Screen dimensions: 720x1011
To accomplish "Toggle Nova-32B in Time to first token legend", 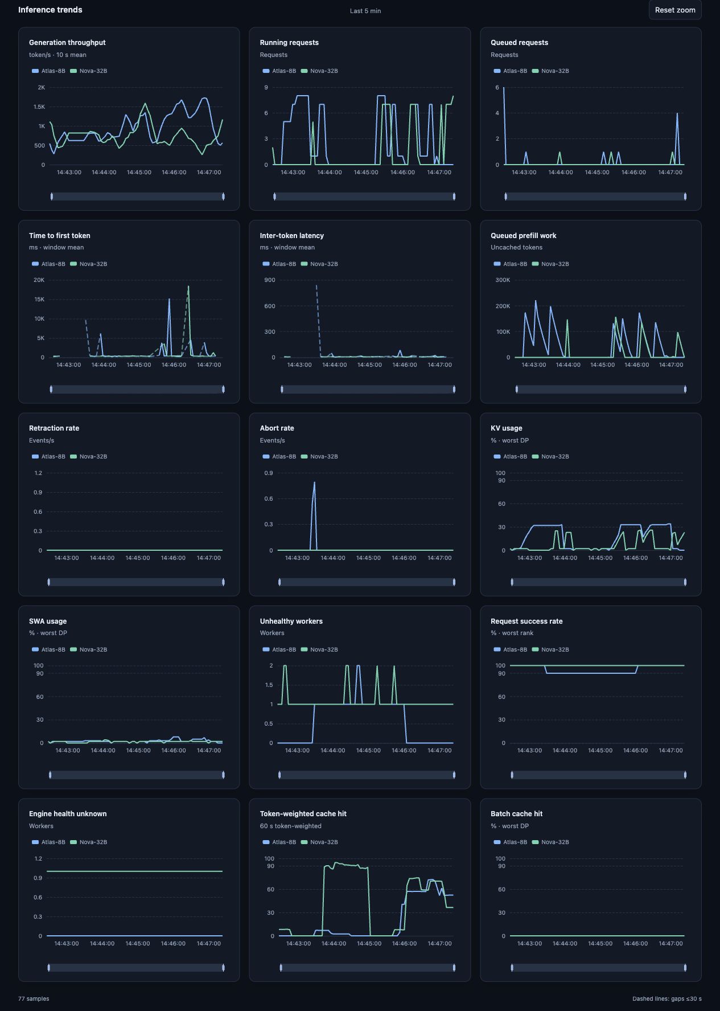I will pyautogui.click(x=88, y=264).
